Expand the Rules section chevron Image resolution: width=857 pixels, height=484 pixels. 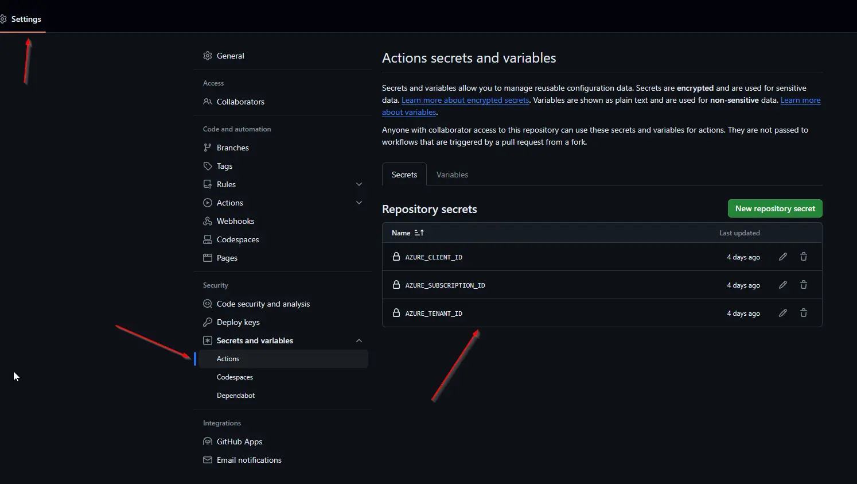359,184
